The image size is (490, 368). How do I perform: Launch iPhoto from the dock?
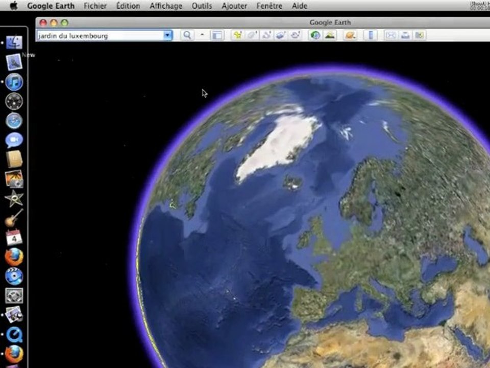click(14, 179)
